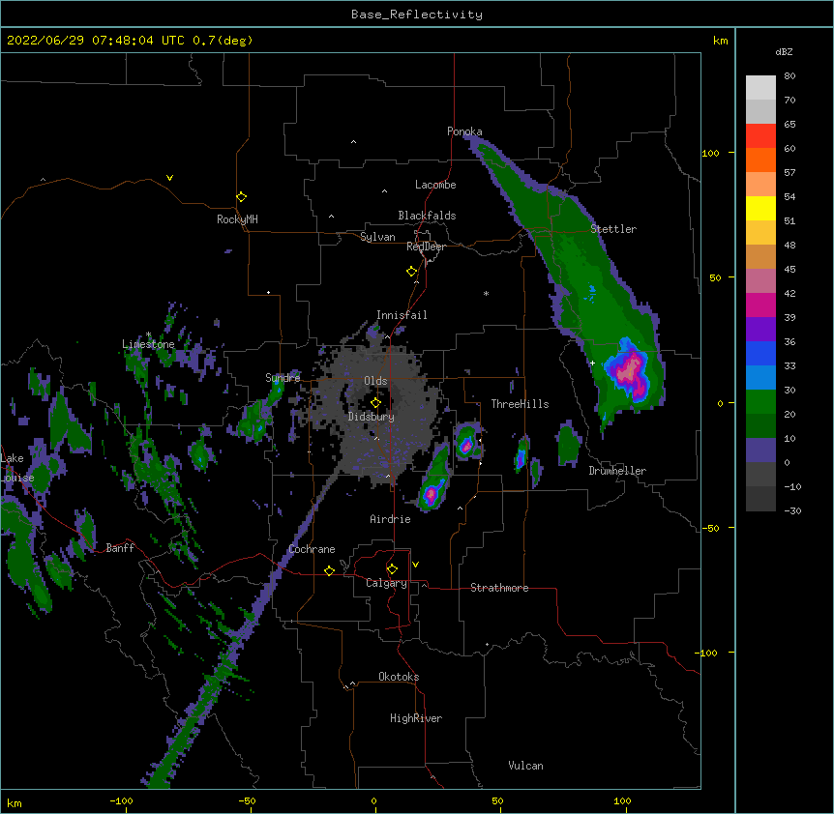
Task: Click the strong storm core southeast of Stettler
Action: pos(630,369)
